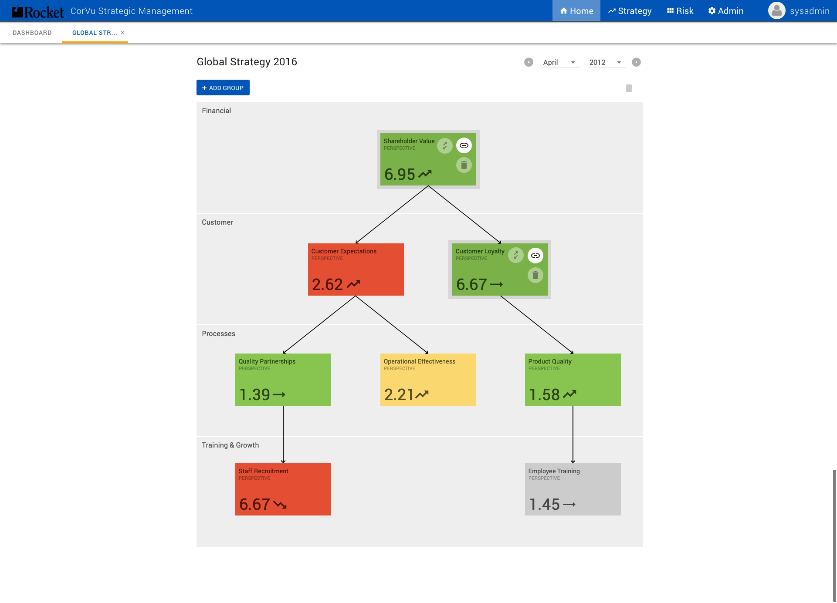This screenshot has height=603, width=837.
Task: Click expand icon on Customer Loyalty card
Action: coord(516,256)
